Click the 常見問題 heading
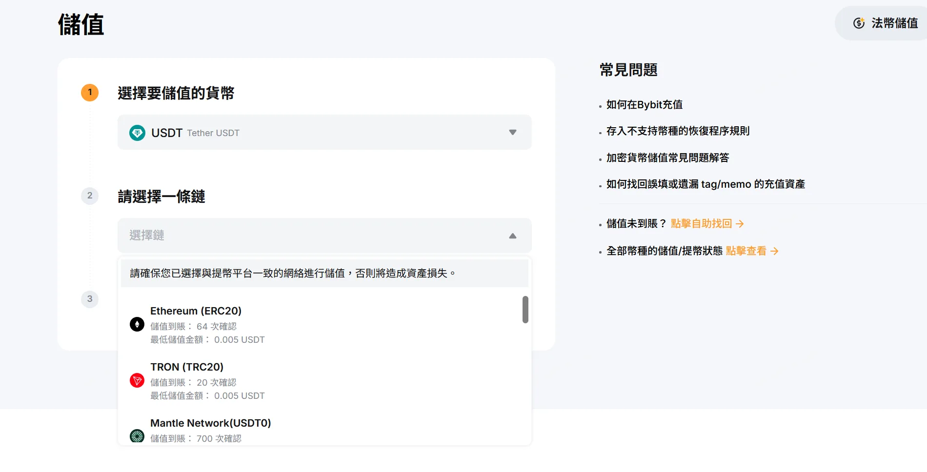Viewport: 927px width, 472px height. [628, 70]
